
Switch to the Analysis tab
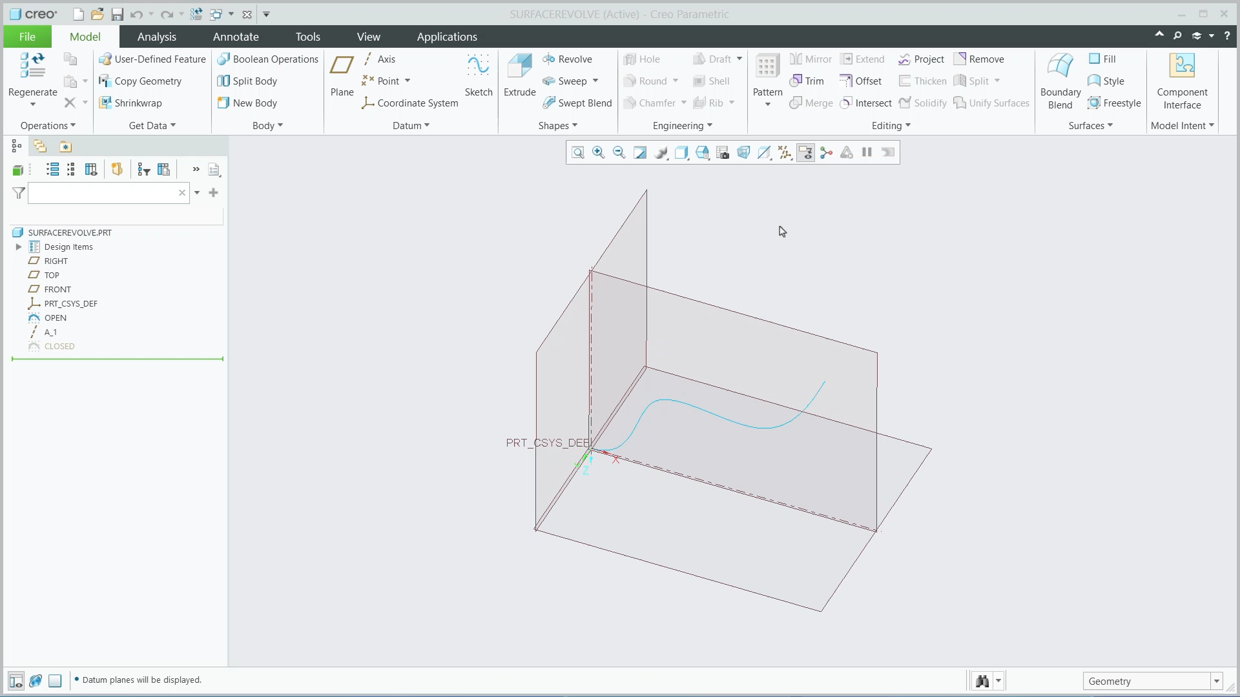[157, 36]
